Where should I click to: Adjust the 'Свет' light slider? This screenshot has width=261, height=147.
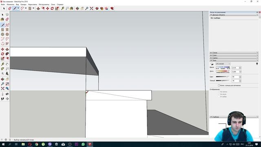(223, 77)
